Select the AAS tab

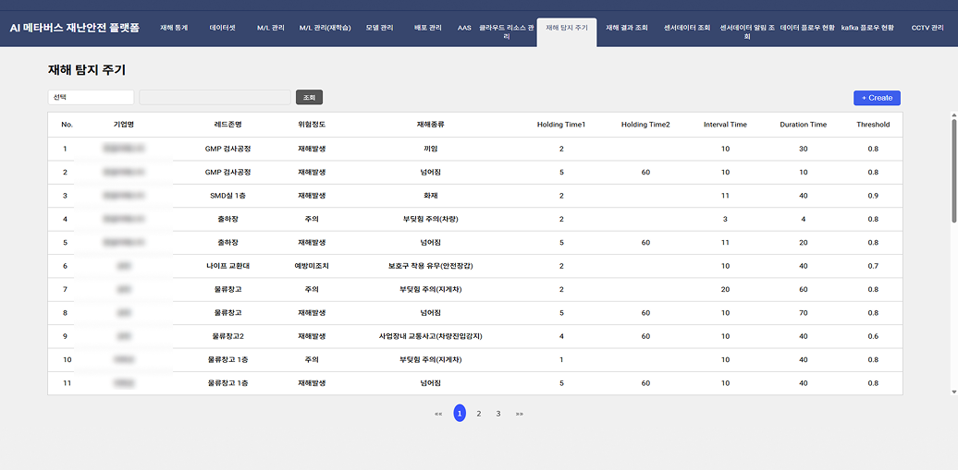point(464,28)
